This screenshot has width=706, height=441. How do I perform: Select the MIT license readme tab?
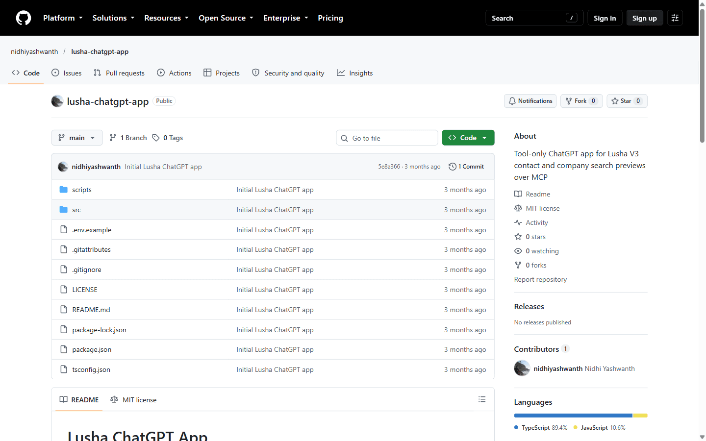click(x=133, y=400)
